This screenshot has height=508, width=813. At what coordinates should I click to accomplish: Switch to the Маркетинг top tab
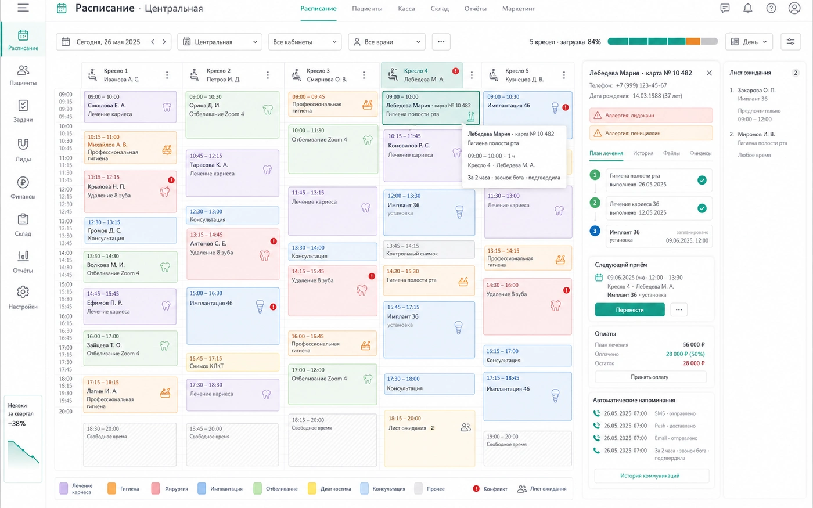[x=519, y=9]
